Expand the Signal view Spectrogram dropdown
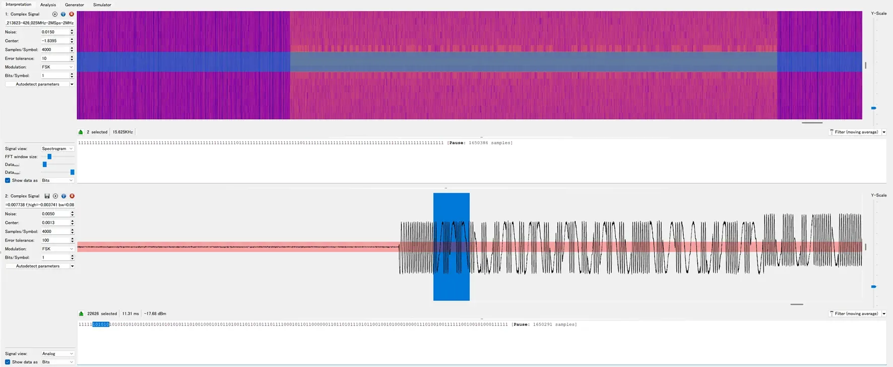The height and width of the screenshot is (367, 893). tap(57, 149)
